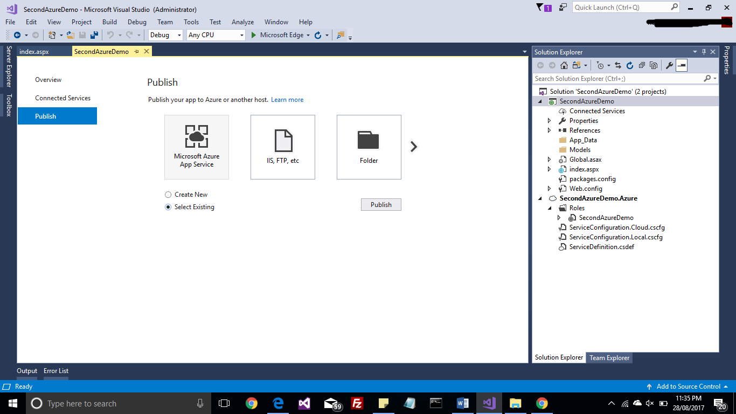736x414 pixels.
Task: Click the Navigate Backward toolbar arrow
Action: pos(17,35)
